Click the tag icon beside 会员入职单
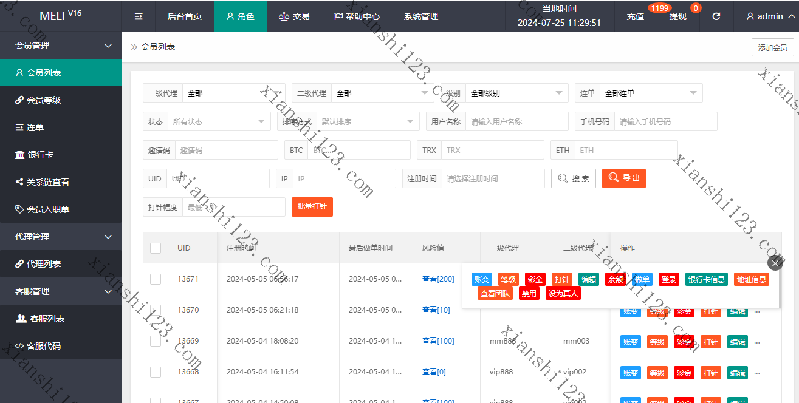Image resolution: width=799 pixels, height=403 pixels. [x=19, y=209]
